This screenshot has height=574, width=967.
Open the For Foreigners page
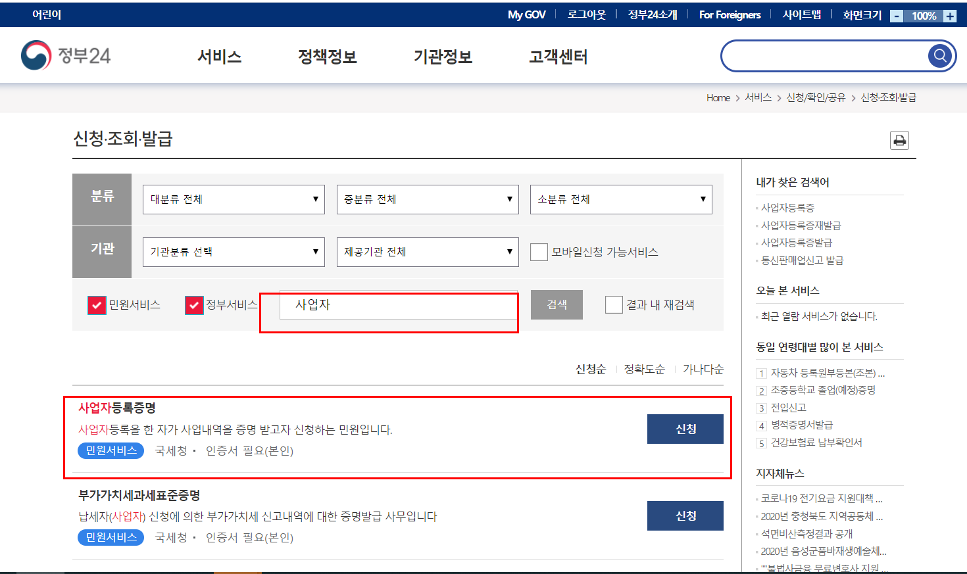pyautogui.click(x=730, y=14)
